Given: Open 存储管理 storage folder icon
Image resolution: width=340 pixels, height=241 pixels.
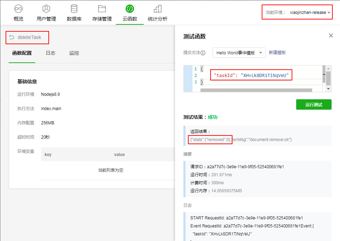Looking at the screenshot, I should [x=102, y=9].
